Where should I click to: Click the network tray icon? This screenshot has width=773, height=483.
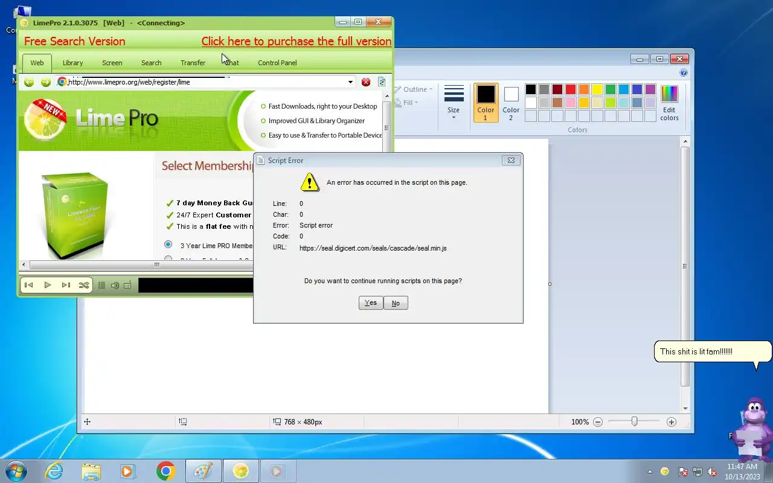point(698,472)
